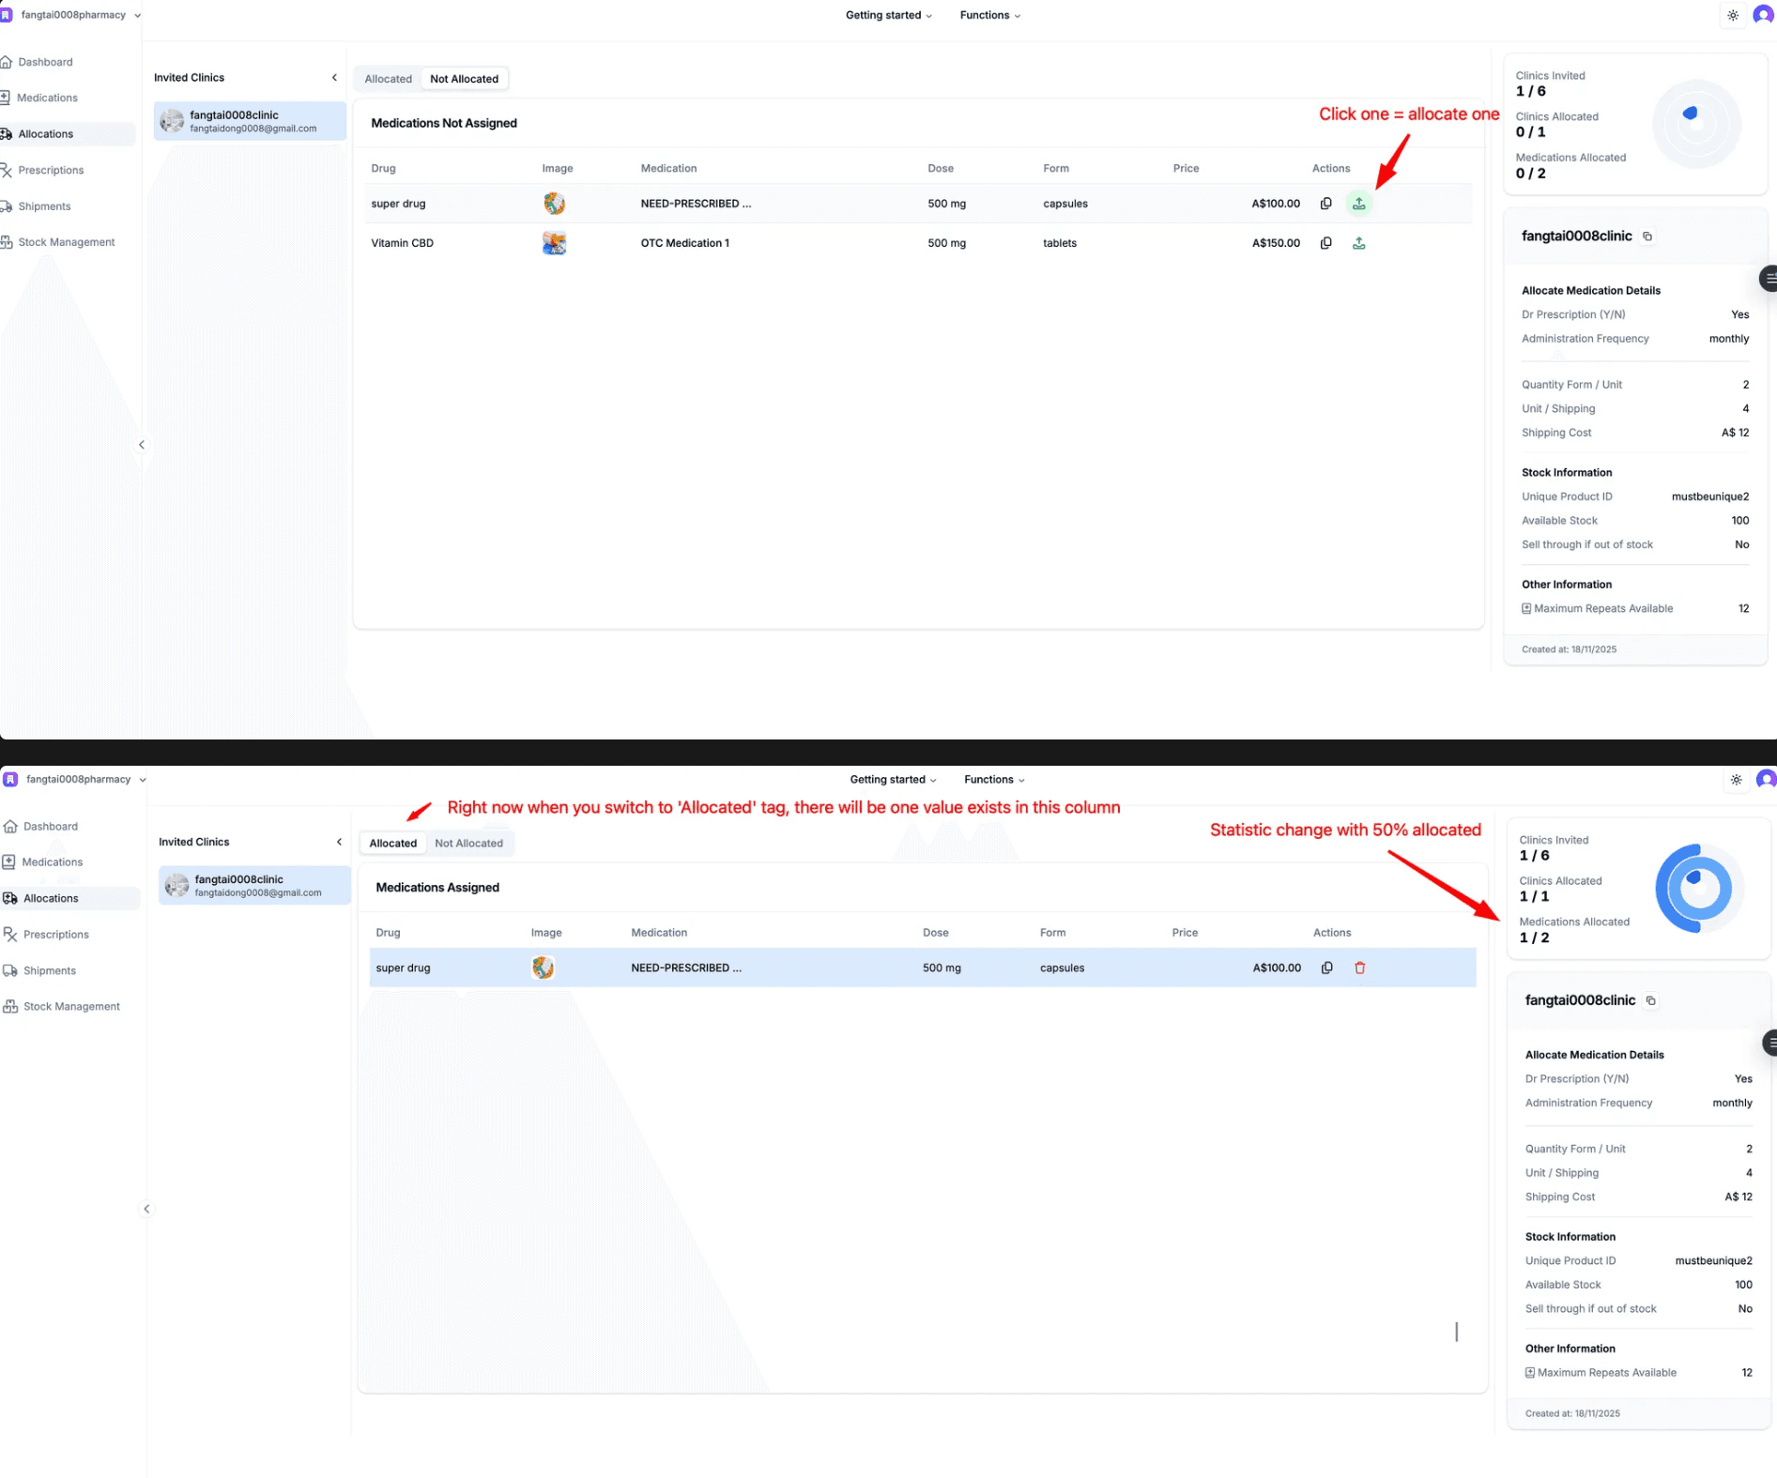The height and width of the screenshot is (1478, 1777).
Task: Open Dashboard from the sidebar
Action: 45,61
